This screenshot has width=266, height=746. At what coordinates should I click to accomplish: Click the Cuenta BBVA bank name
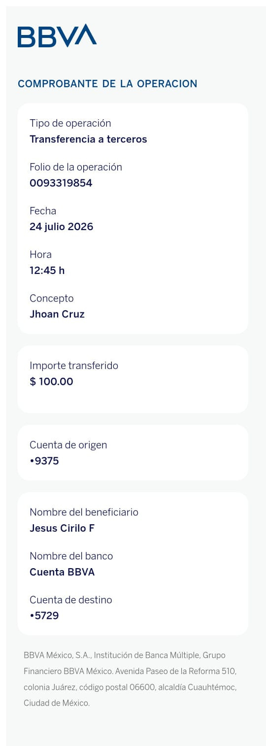coord(62,572)
